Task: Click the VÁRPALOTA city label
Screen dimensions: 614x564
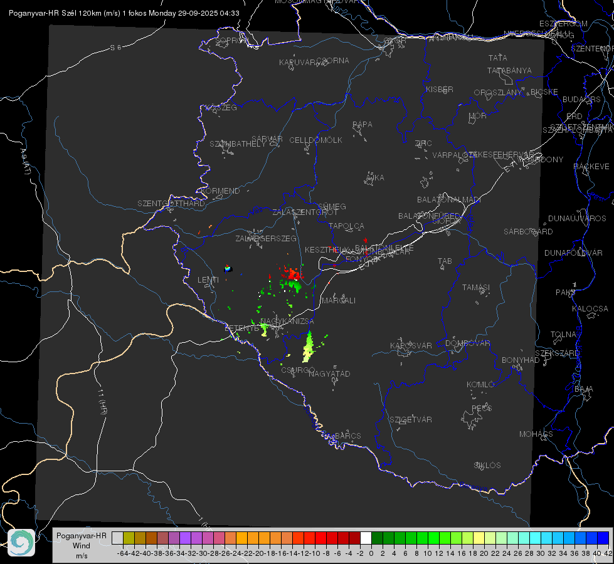Action: coord(455,155)
